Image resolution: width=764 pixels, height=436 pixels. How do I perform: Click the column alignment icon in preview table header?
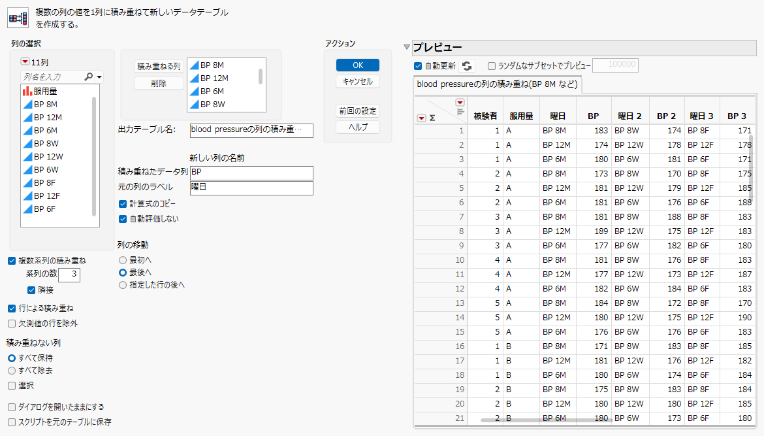[460, 112]
